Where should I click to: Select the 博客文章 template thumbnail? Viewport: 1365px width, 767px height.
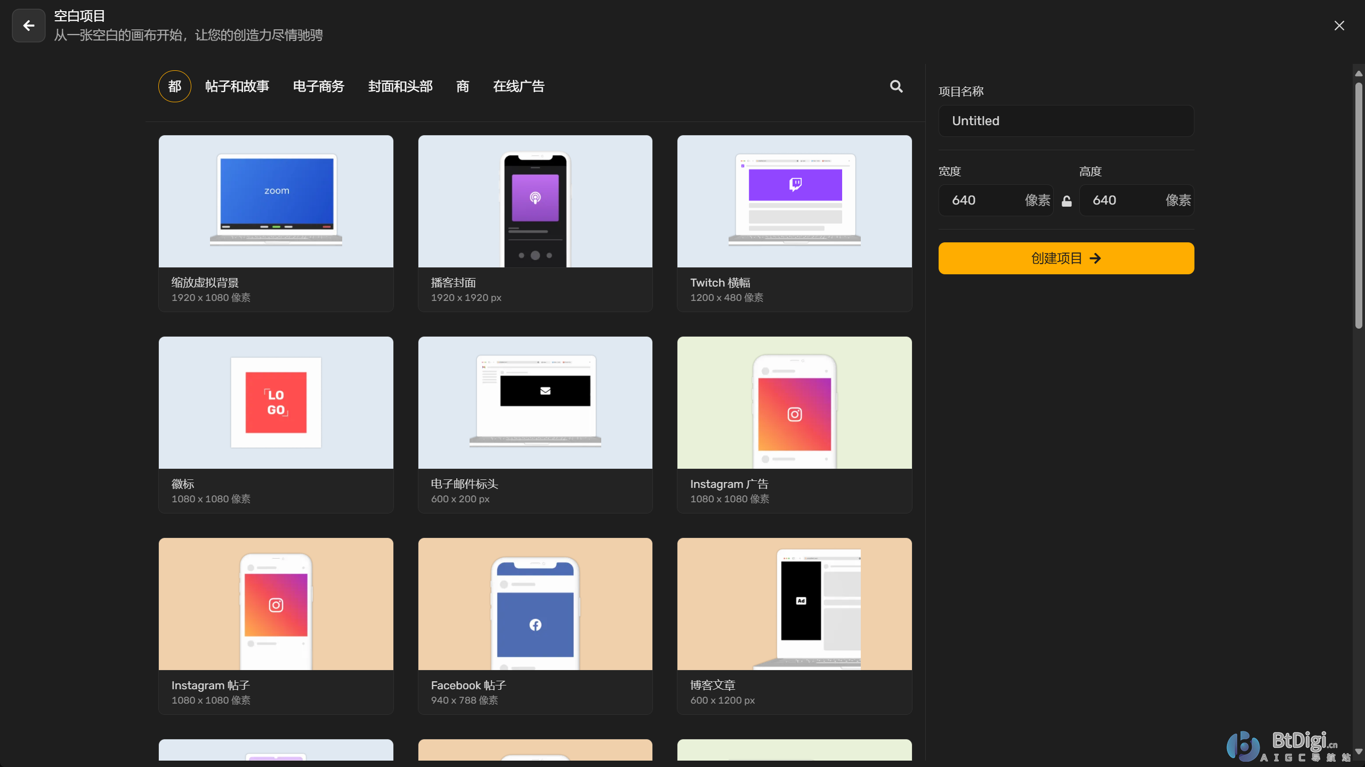click(794, 604)
